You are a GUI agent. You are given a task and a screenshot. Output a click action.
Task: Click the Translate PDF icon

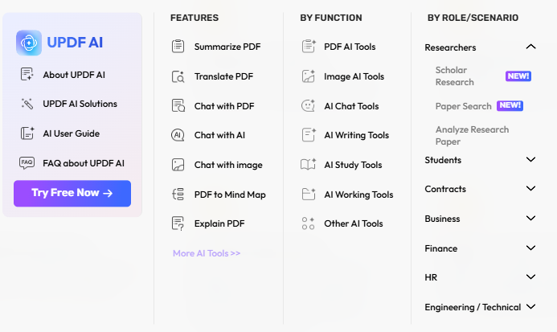click(178, 76)
